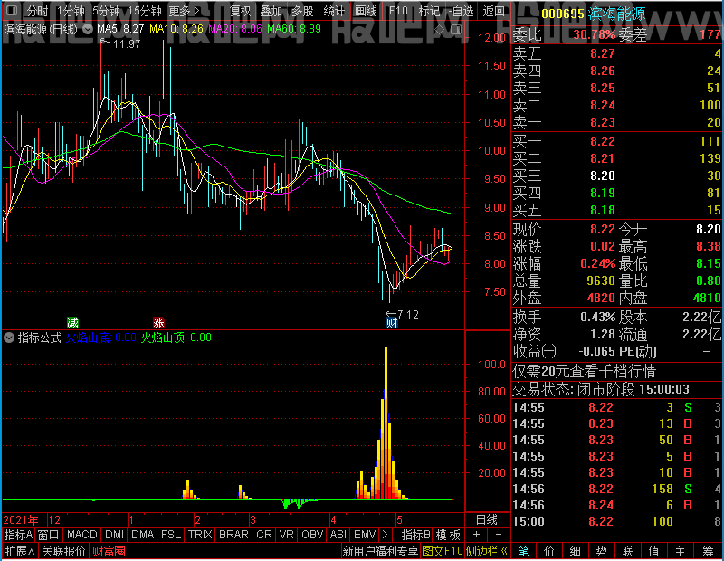Select the CR indicator

(264, 535)
